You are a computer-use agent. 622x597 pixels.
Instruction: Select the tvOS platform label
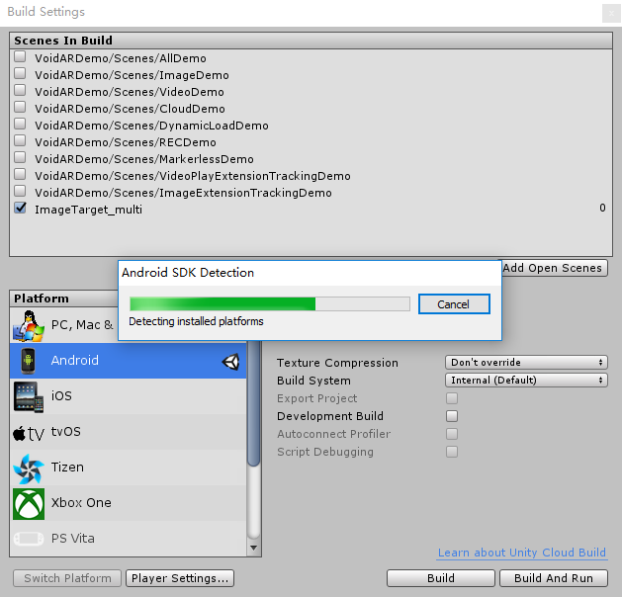[66, 431]
